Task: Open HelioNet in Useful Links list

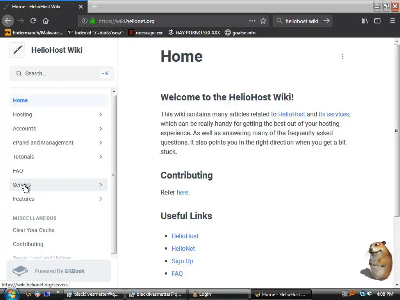Action: coord(183,249)
